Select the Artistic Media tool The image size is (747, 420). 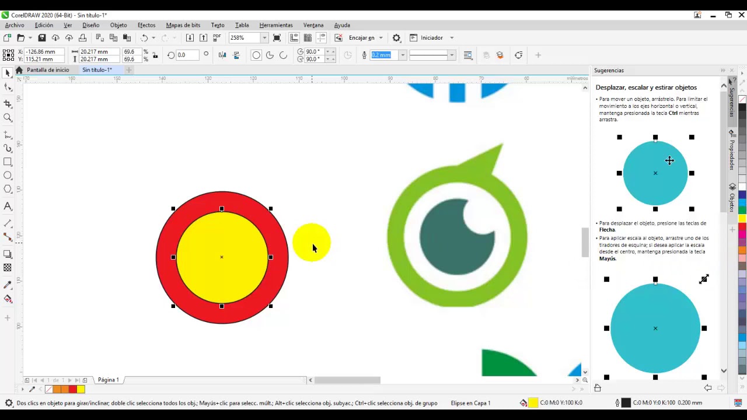(x=8, y=148)
